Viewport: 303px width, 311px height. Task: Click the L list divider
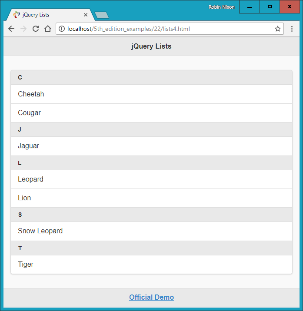point(151,163)
